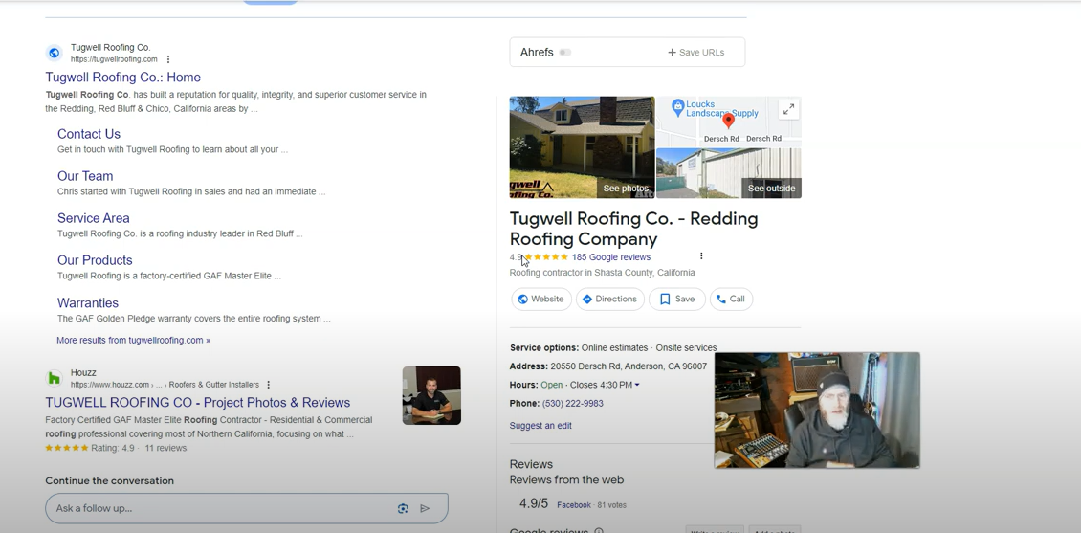
Task: Click the red map pin on Dersch Rd
Action: click(x=728, y=122)
